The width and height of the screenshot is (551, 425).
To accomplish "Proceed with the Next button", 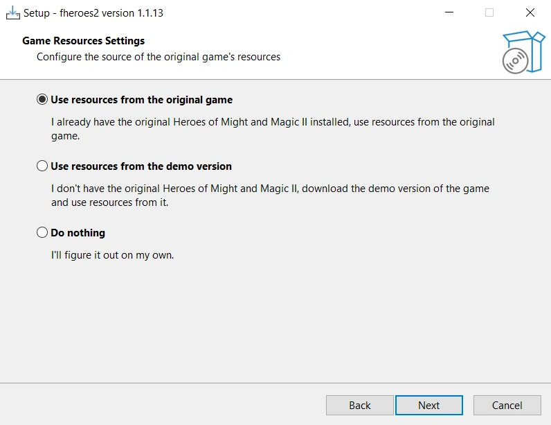I will pyautogui.click(x=428, y=405).
